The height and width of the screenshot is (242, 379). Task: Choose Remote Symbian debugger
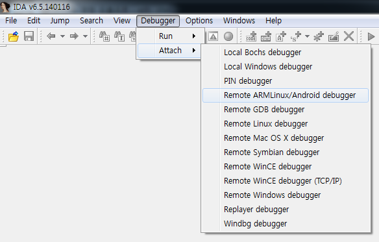(x=286, y=152)
